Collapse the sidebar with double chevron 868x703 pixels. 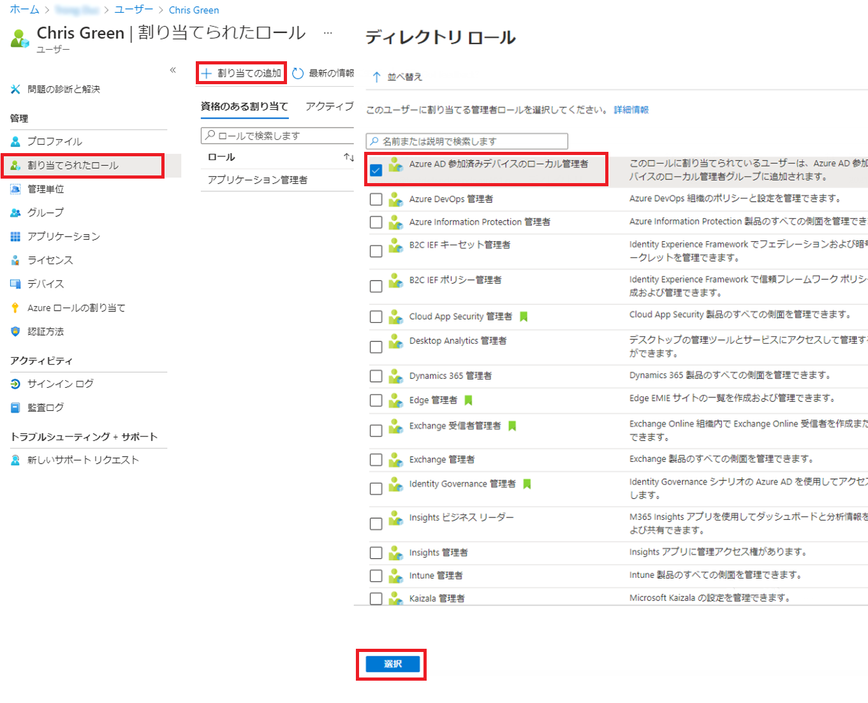(x=173, y=70)
